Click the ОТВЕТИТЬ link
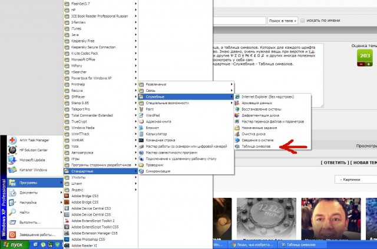The height and width of the screenshot is (249, 377). coord(335,162)
